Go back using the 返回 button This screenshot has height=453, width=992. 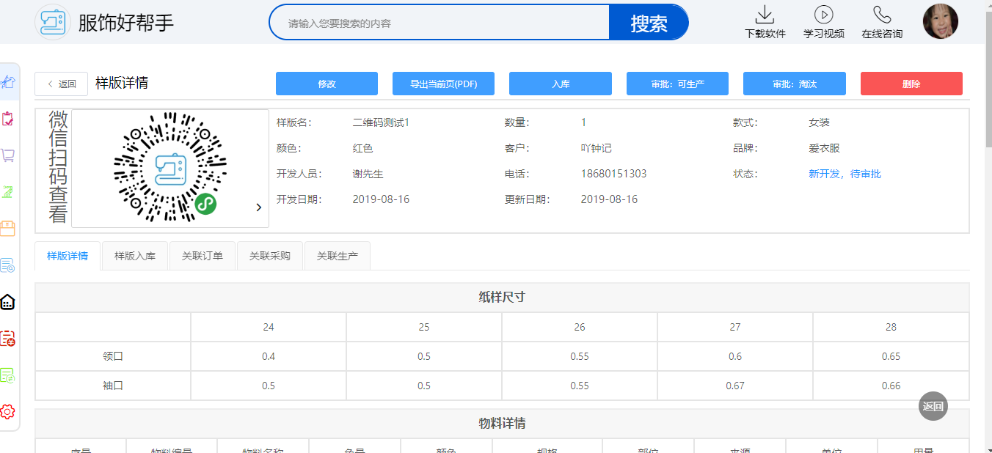62,84
